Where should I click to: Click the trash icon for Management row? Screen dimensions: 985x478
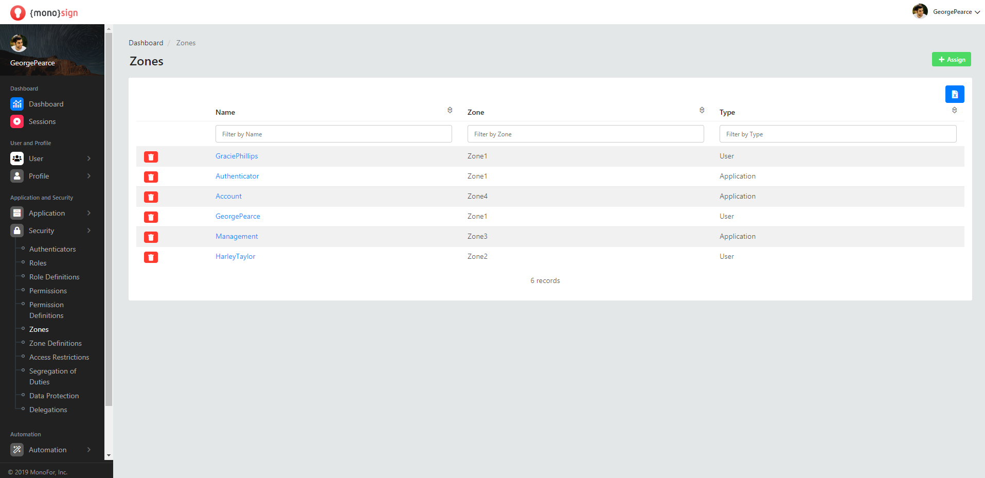click(x=151, y=237)
